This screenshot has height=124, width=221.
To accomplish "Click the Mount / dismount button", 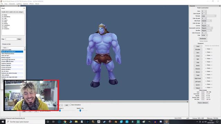I will point(203,103).
